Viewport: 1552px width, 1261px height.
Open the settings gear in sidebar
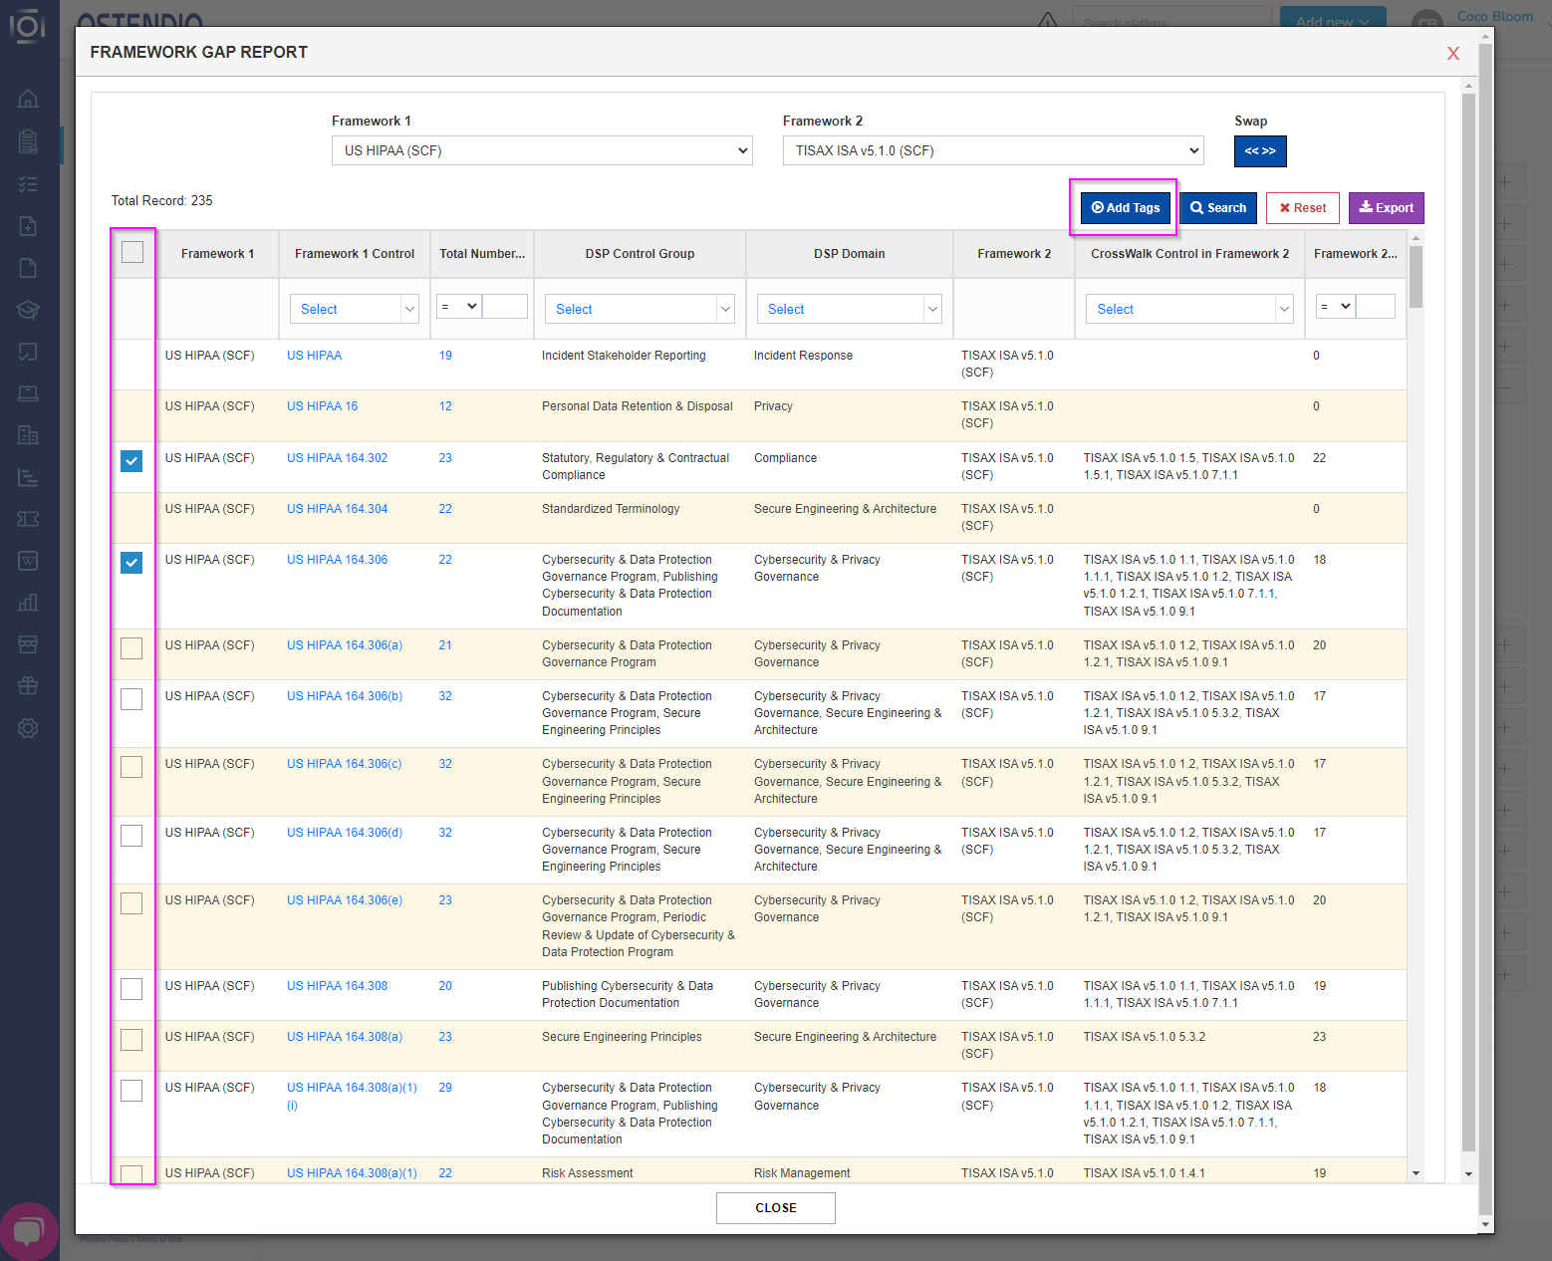[28, 728]
